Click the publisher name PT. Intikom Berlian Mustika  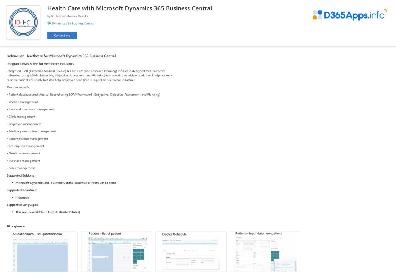pos(70,16)
